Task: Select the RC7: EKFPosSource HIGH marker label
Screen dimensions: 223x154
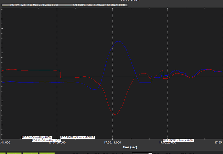Action: tap(178, 140)
